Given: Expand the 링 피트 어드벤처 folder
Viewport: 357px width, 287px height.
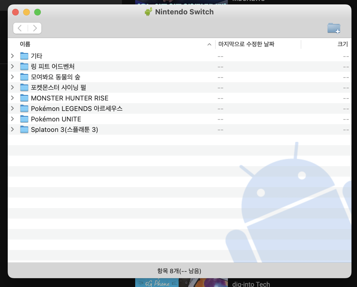Looking at the screenshot, I should [x=12, y=67].
